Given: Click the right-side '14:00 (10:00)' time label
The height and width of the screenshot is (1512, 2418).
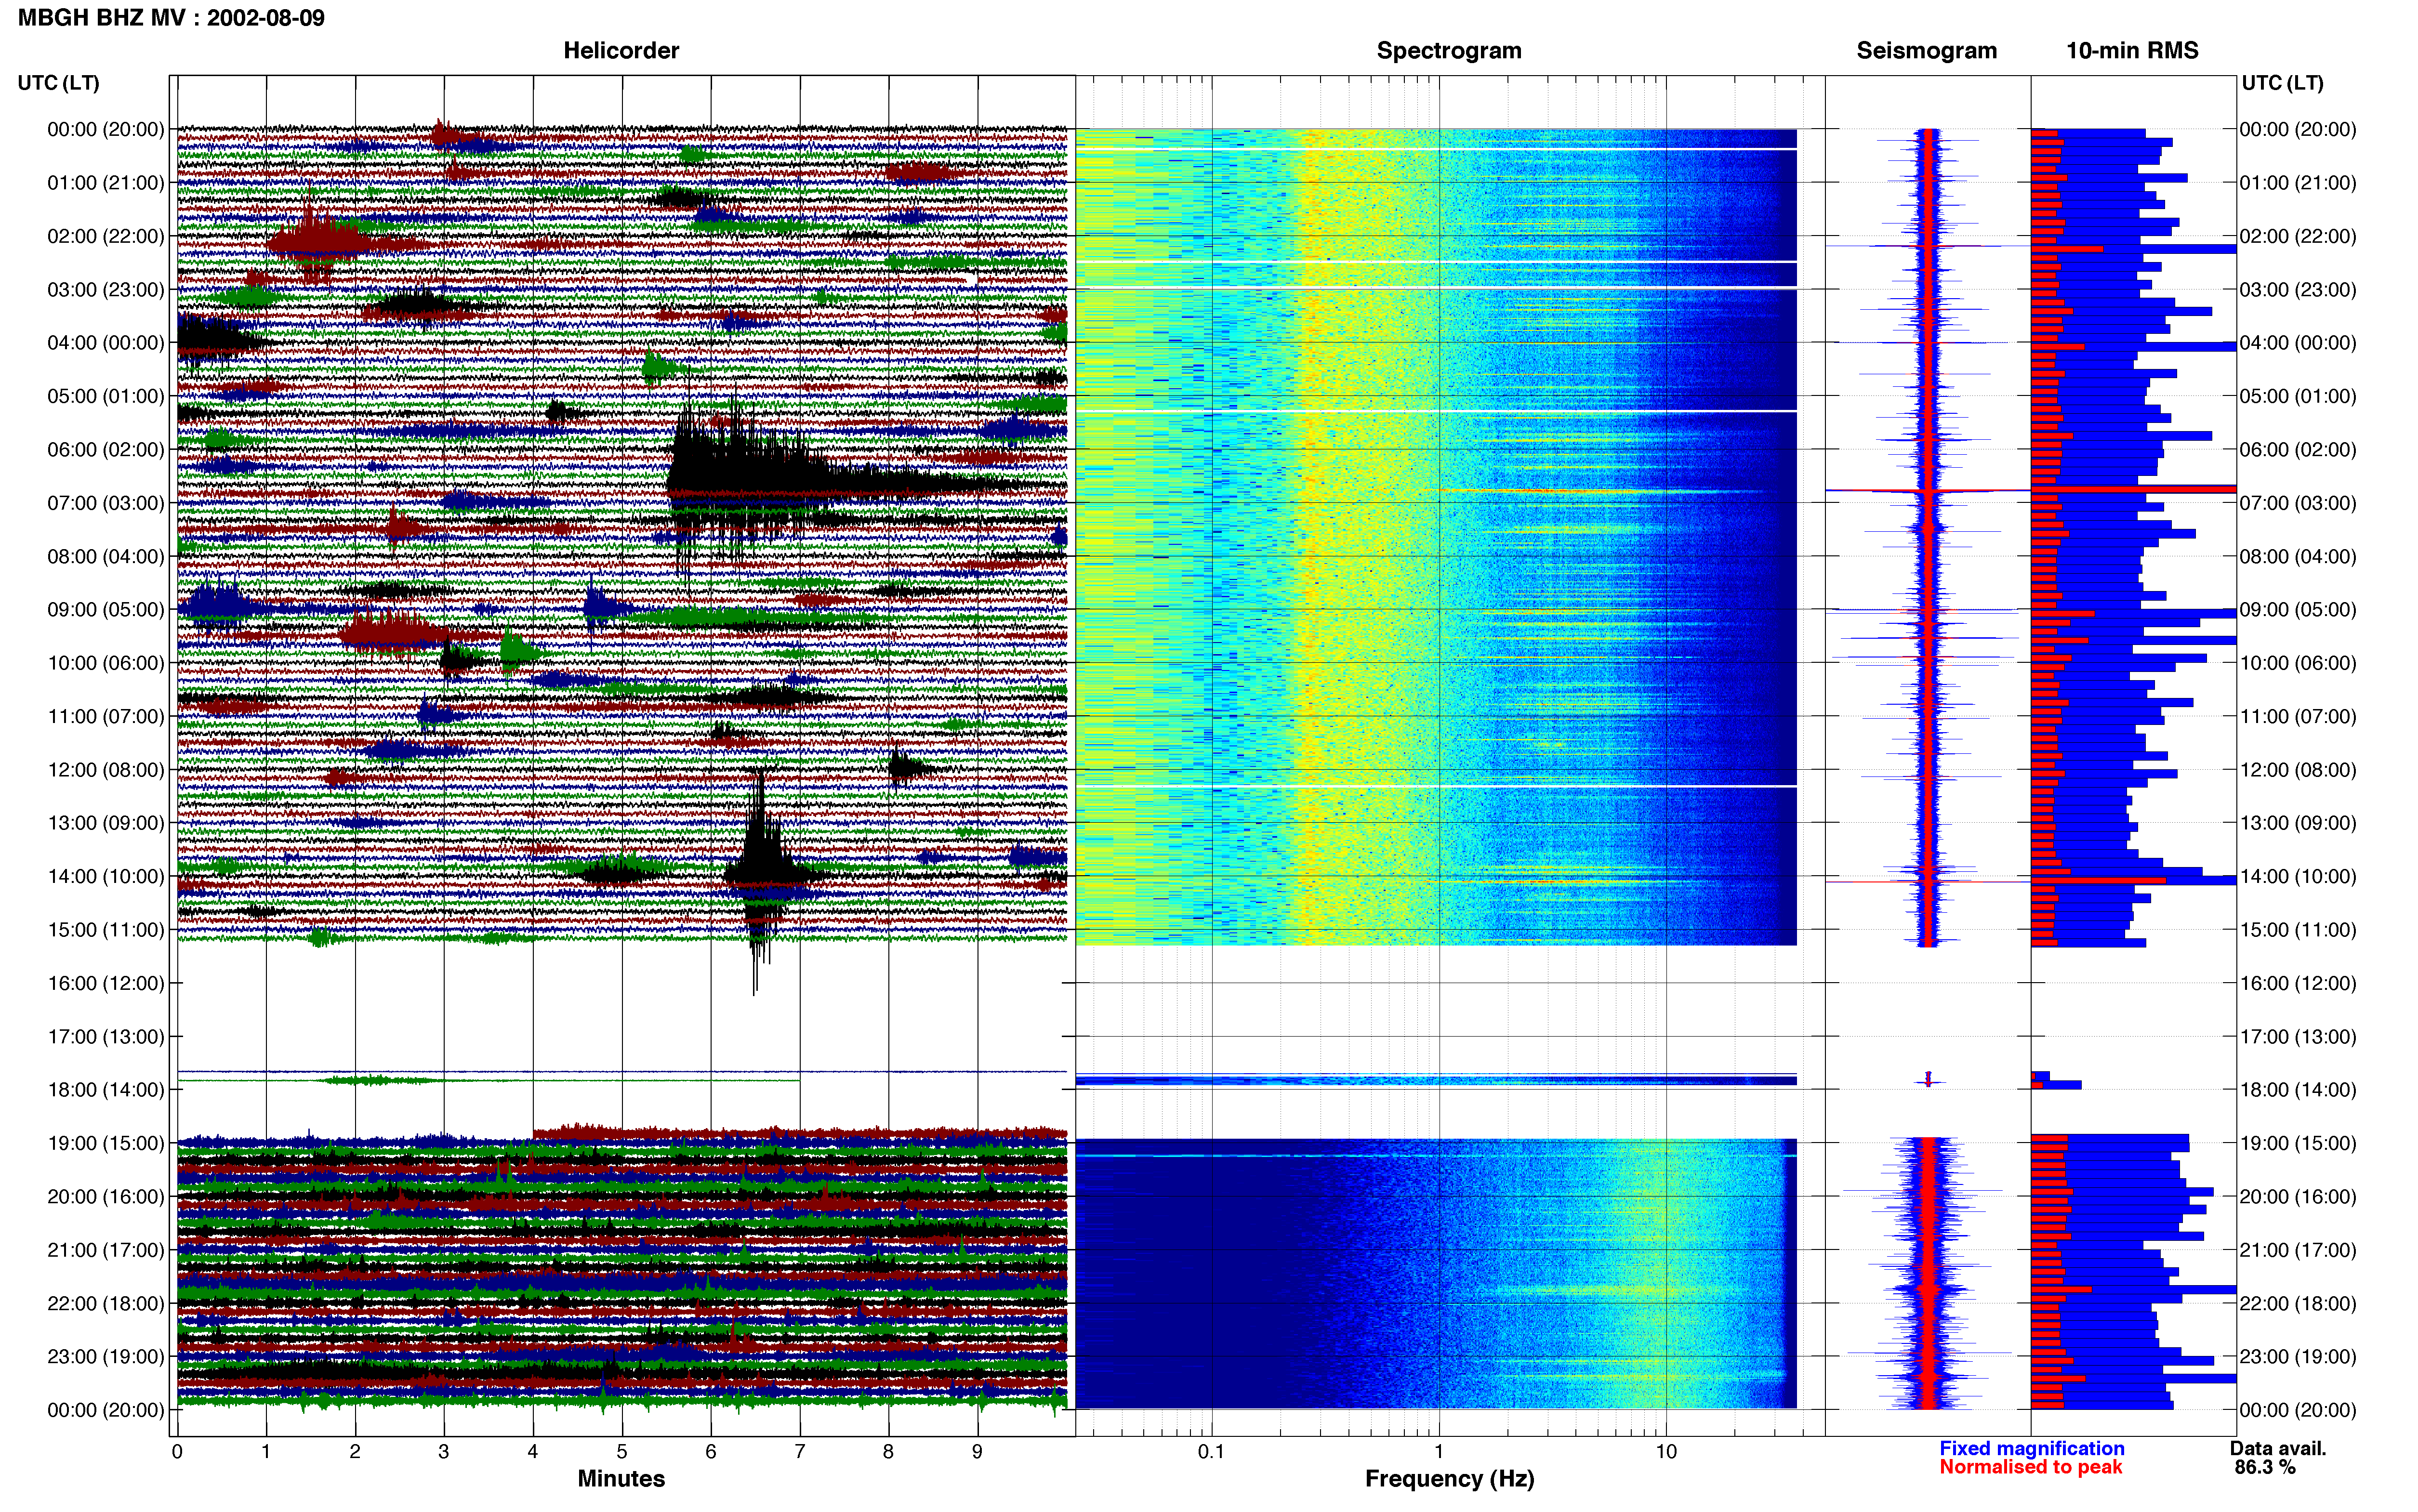Looking at the screenshot, I should (x=2298, y=876).
